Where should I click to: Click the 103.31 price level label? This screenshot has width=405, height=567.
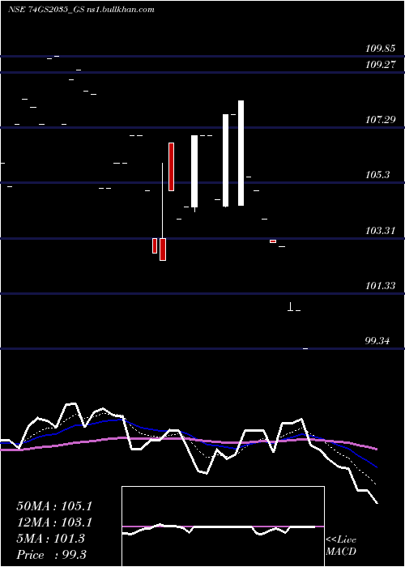380,230
